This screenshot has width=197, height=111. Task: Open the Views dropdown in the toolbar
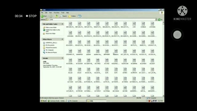tap(80, 16)
